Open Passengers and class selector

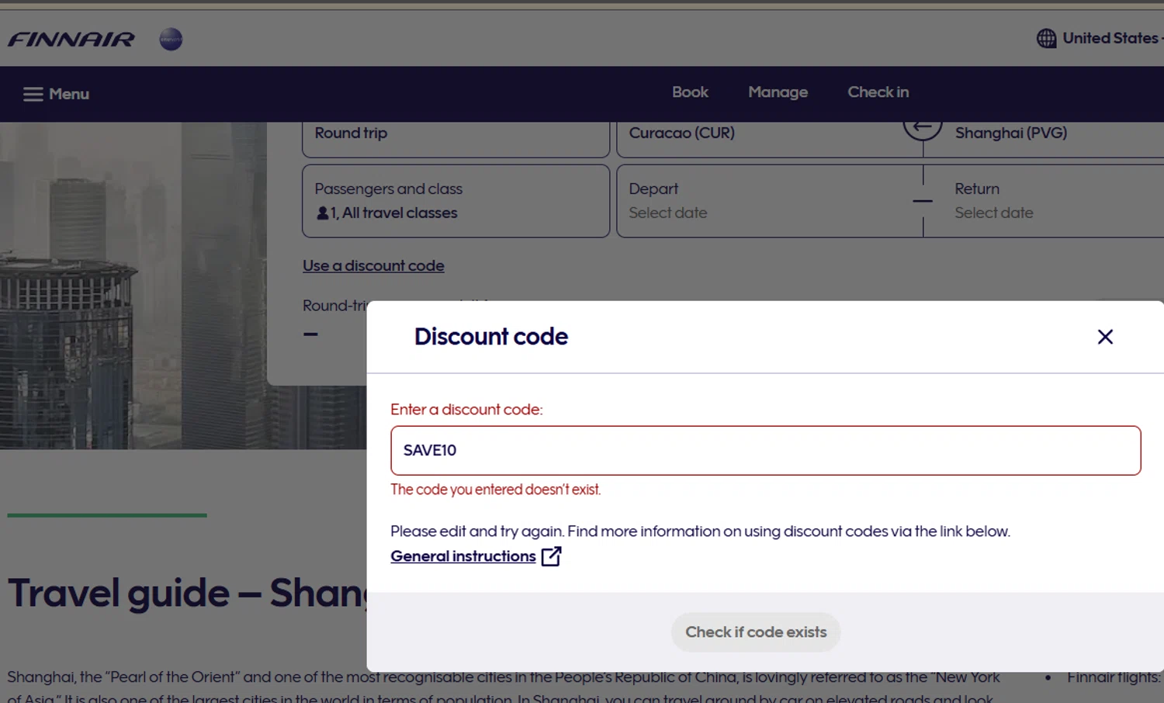456,201
